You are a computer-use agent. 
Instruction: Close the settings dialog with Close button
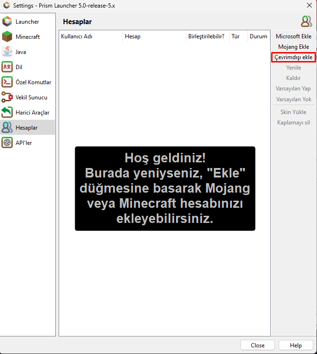point(257,345)
